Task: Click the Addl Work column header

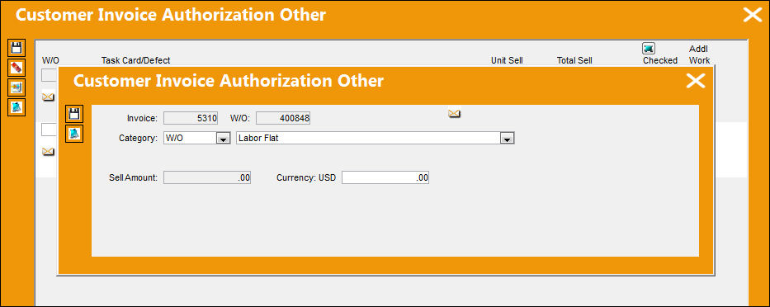Action: click(x=699, y=54)
